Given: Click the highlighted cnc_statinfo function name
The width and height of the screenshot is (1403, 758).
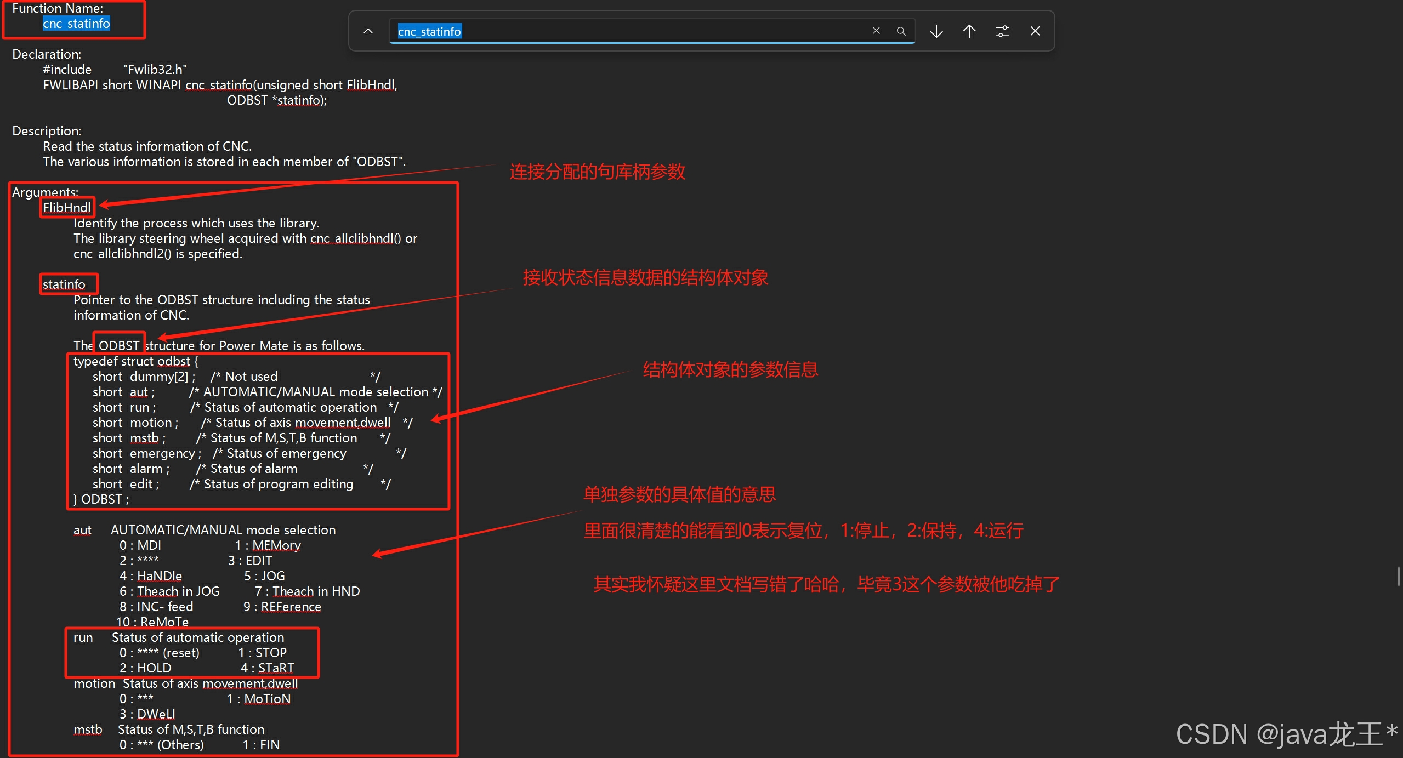Looking at the screenshot, I should tap(76, 24).
